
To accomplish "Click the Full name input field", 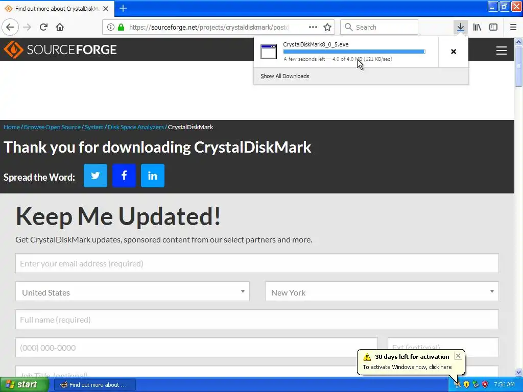I will [x=257, y=320].
